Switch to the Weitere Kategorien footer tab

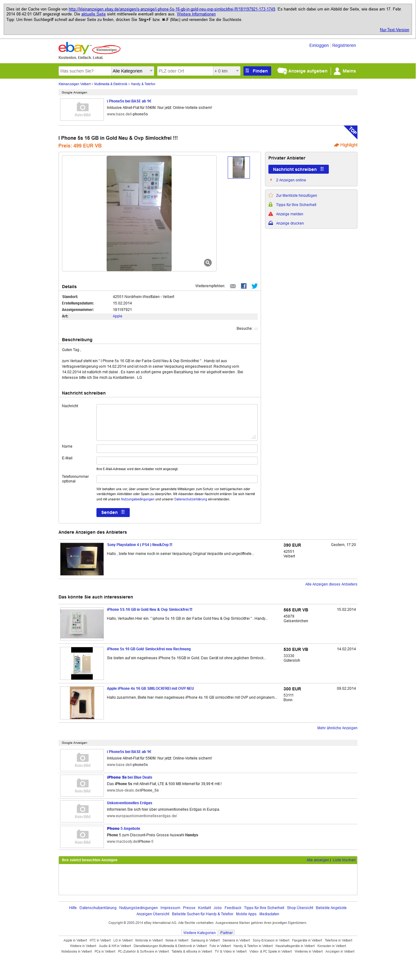tap(199, 933)
